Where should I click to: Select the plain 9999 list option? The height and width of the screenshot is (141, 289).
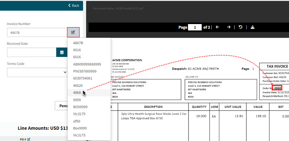pyautogui.click(x=77, y=100)
